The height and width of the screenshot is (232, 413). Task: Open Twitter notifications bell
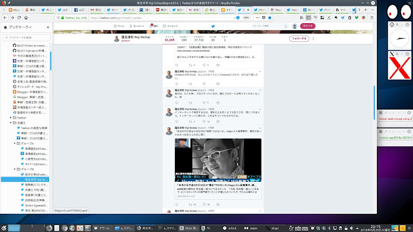pyautogui.click(x=154, y=26)
